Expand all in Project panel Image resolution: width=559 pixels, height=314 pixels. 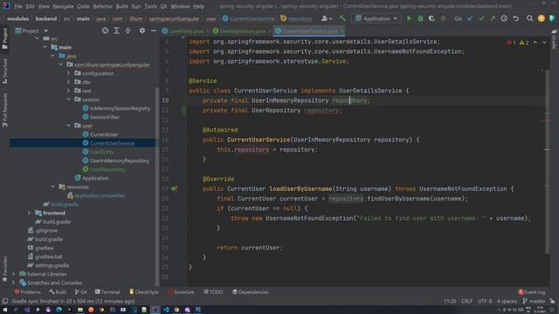(116, 31)
